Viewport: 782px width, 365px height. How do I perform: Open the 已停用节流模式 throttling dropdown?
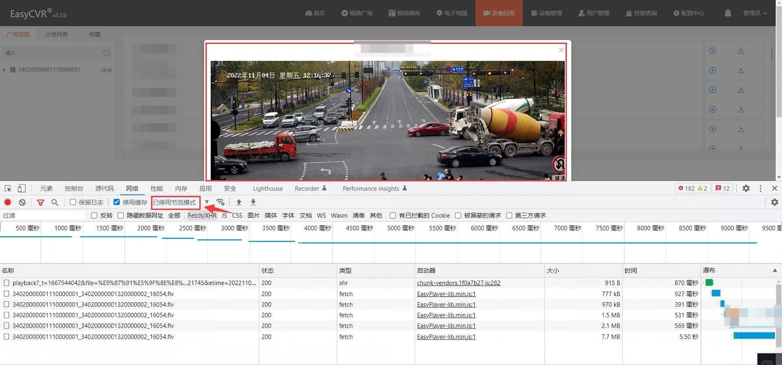[181, 202]
